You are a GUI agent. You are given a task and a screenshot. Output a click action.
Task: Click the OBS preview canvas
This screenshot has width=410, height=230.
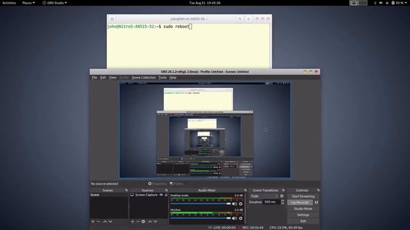coord(205,130)
